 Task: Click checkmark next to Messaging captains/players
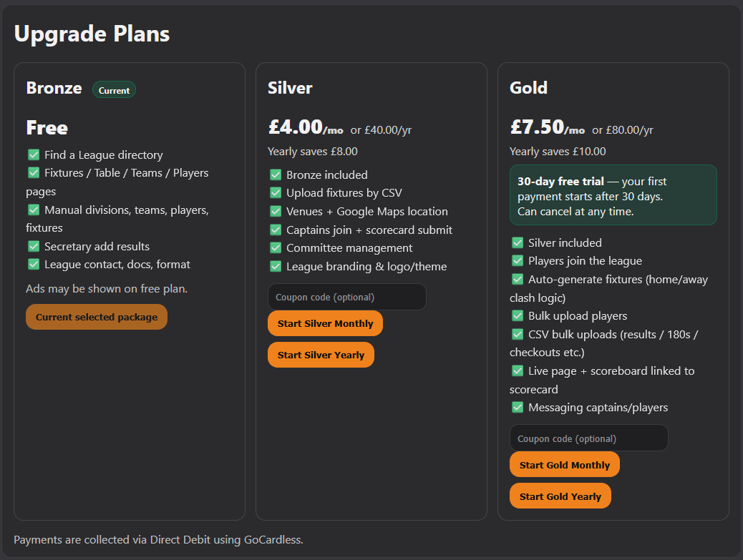click(x=518, y=407)
